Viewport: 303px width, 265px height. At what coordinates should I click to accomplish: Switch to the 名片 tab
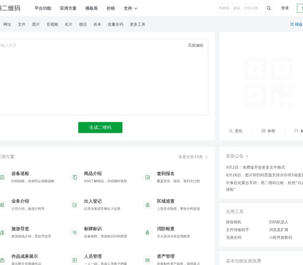coord(69,24)
